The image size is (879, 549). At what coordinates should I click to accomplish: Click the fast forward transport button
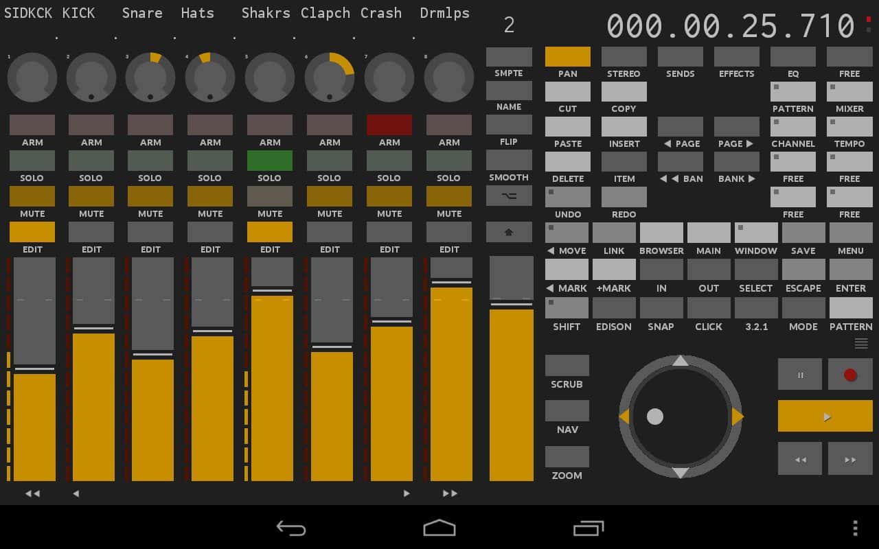850,458
